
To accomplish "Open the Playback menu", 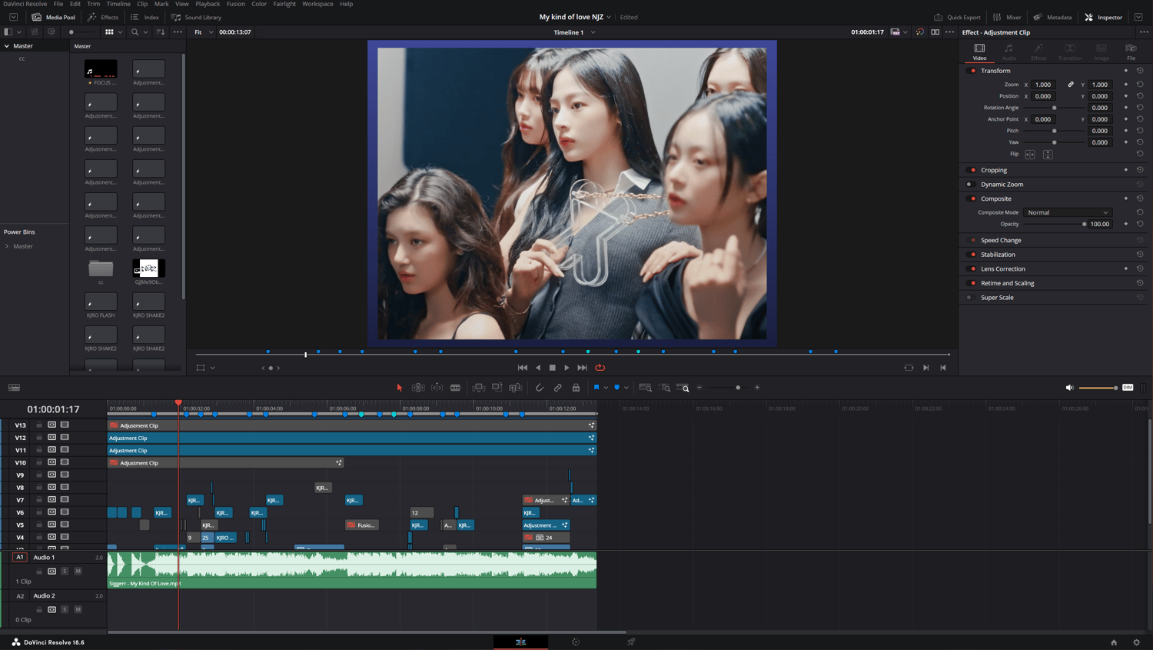I will [x=208, y=4].
